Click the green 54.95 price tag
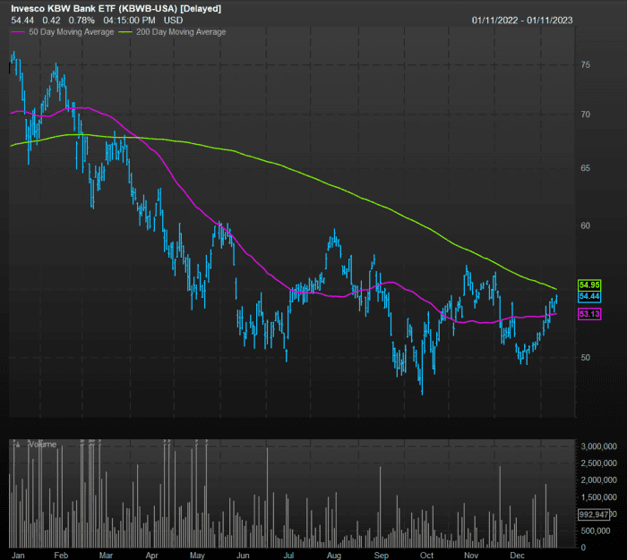The height and width of the screenshot is (560, 627). [x=589, y=284]
